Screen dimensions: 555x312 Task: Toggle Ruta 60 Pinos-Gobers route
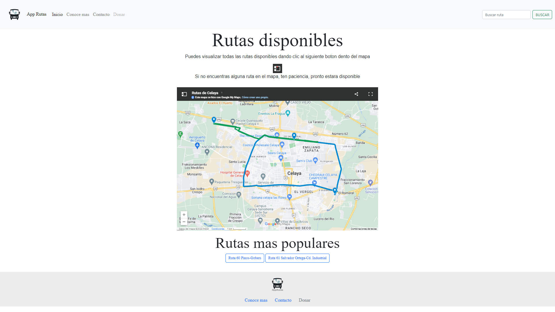(245, 258)
